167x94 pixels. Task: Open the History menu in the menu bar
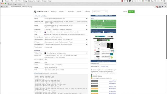point(25,1)
